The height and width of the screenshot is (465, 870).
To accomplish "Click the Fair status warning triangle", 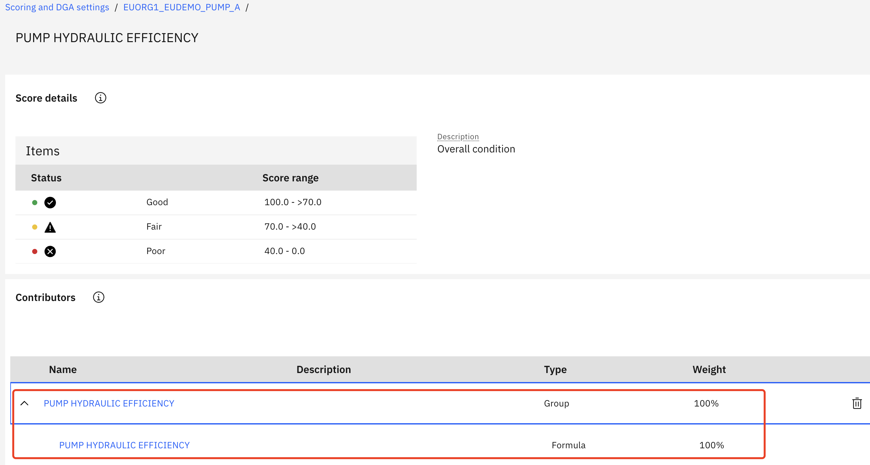I will (x=50, y=227).
